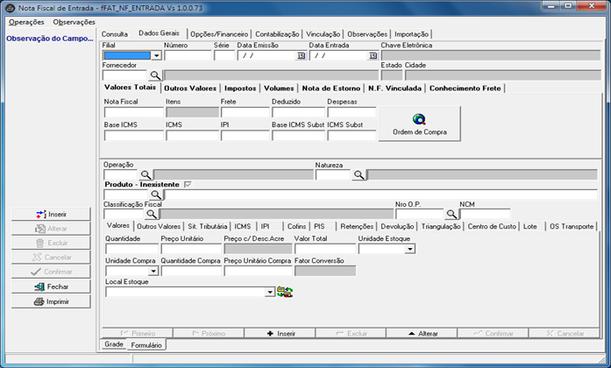The height and width of the screenshot is (368, 611).
Task: Click the Nota Fiscal value field
Action: pyautogui.click(x=133, y=112)
